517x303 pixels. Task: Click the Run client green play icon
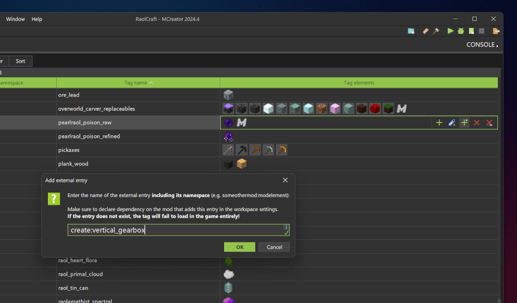click(450, 31)
